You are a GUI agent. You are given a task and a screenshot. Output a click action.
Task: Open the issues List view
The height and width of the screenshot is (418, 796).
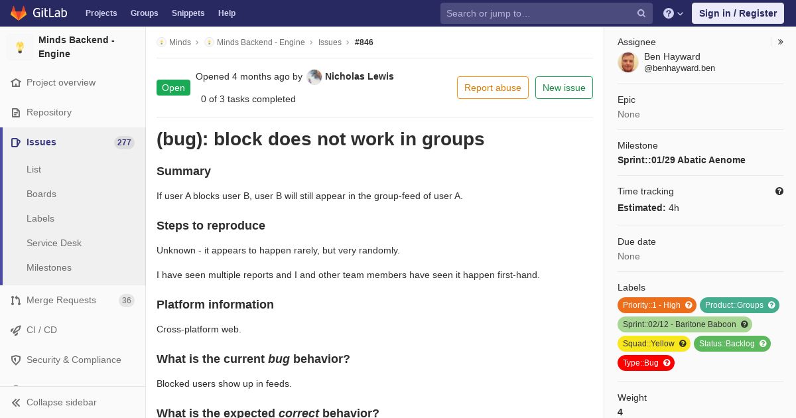(34, 170)
